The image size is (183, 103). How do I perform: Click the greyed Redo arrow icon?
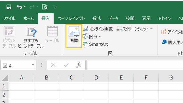32,7
